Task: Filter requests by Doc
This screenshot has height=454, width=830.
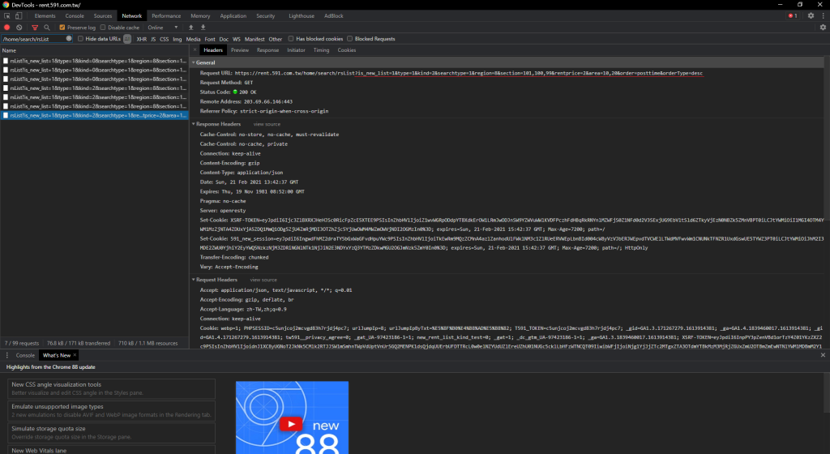Action: pyautogui.click(x=224, y=39)
